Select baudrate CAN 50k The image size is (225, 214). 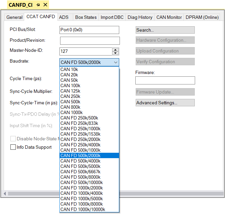click(x=89, y=80)
